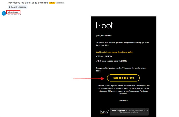Click the yellow "Externo" label

(x=52, y=3)
